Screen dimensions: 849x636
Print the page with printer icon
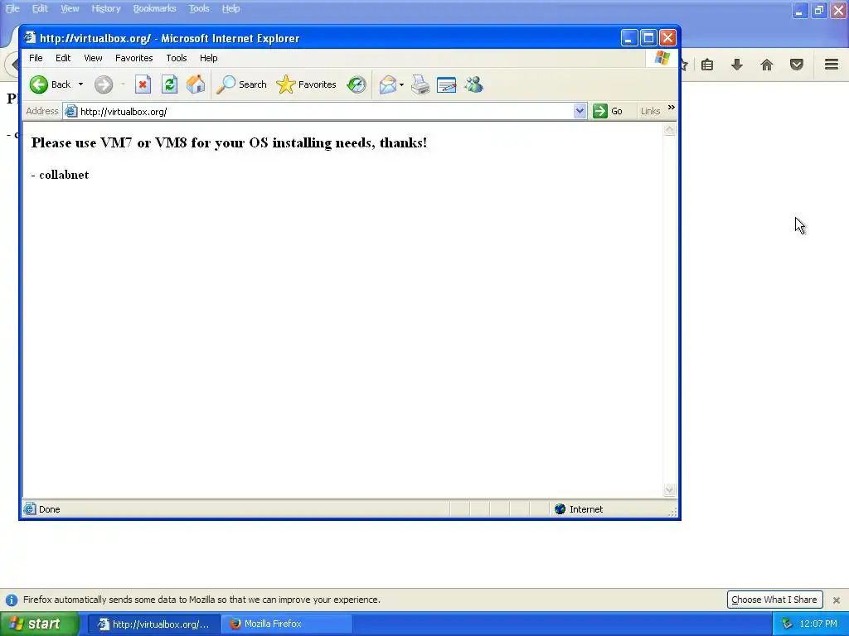click(x=420, y=84)
